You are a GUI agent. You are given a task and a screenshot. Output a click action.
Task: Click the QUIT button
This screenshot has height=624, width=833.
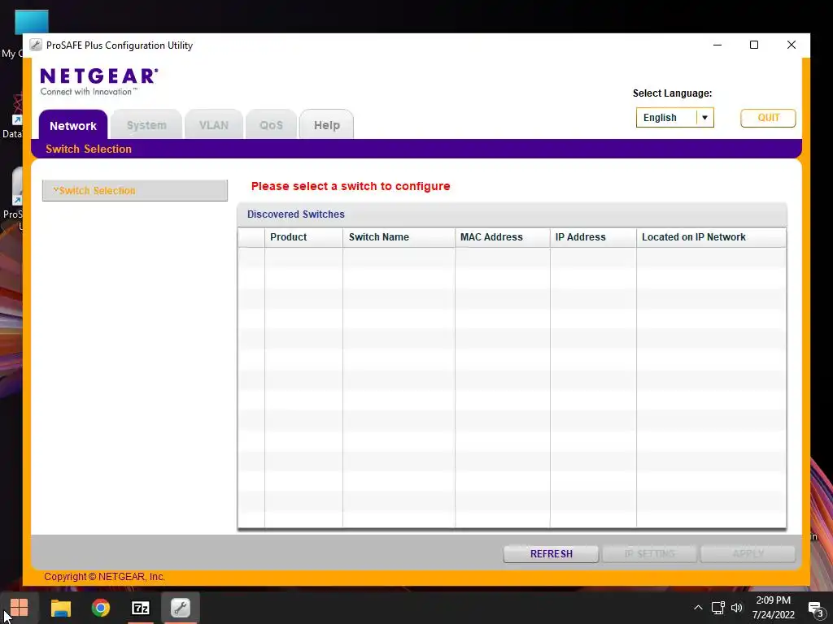tap(768, 118)
